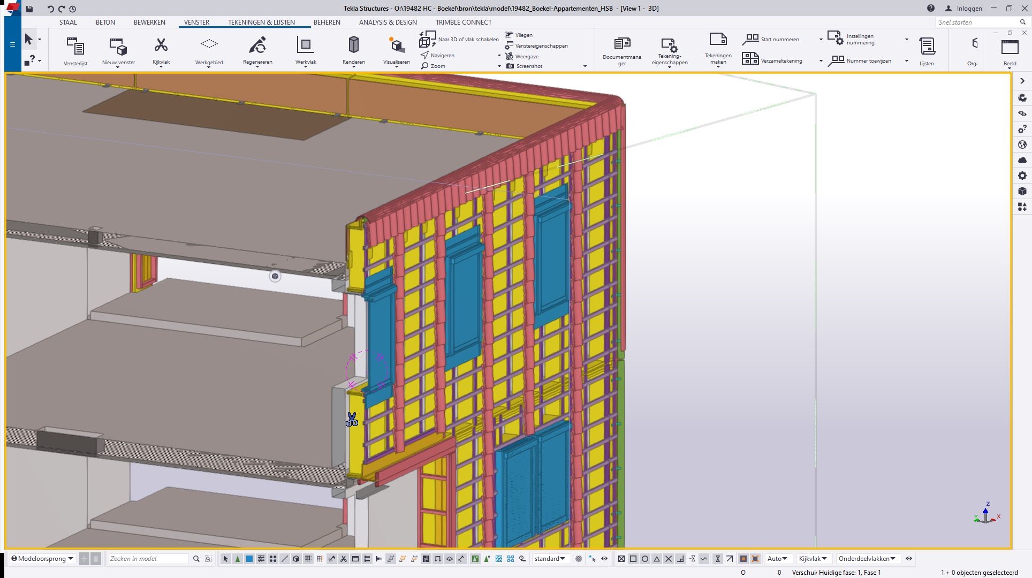This screenshot has height=578, width=1032.
Task: Open Tekeningeigenschappen drawing properties
Action: tap(670, 52)
